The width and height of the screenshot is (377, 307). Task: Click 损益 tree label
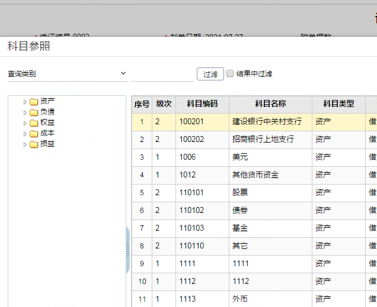point(47,144)
